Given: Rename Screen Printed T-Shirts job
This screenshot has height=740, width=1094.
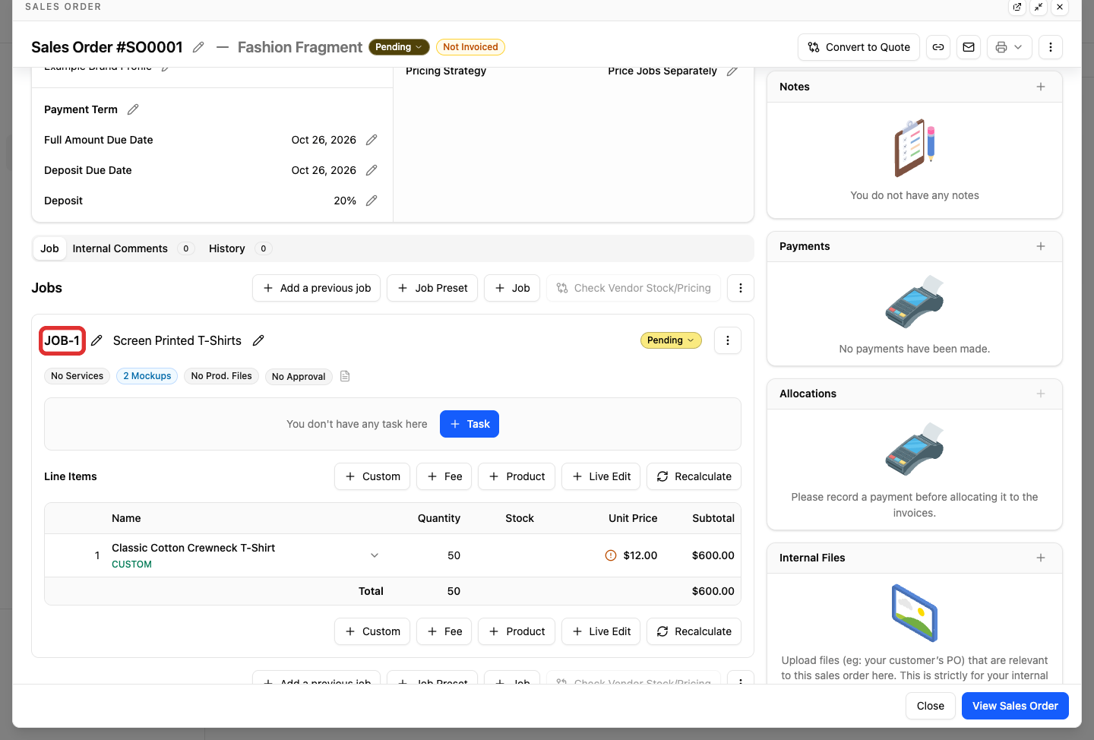Looking at the screenshot, I should point(258,340).
